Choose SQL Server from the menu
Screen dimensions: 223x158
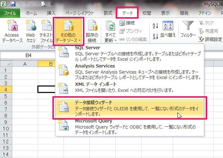[x=130, y=53]
